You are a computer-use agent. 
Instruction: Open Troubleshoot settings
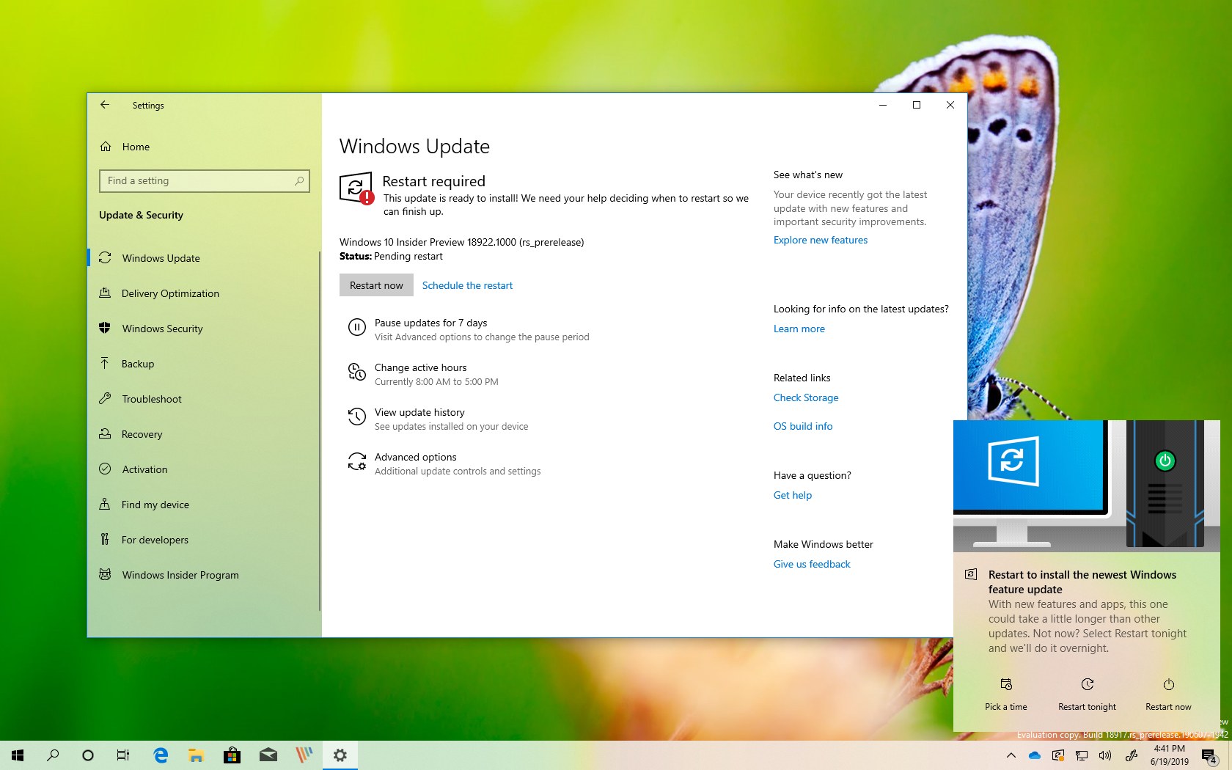click(x=151, y=399)
